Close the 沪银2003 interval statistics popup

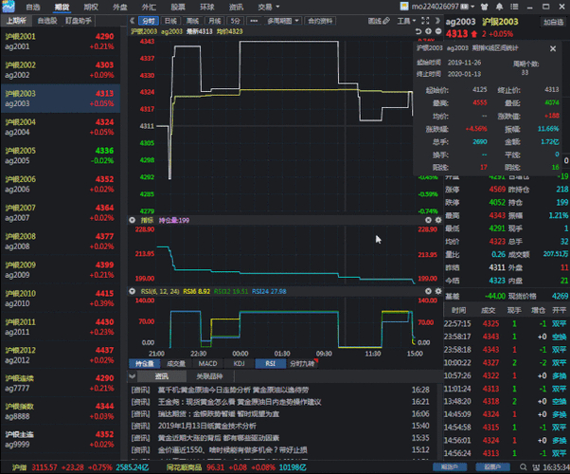[x=554, y=46]
